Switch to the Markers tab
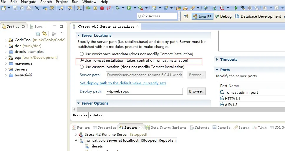Viewport: 285px width, 151px height. point(81,127)
